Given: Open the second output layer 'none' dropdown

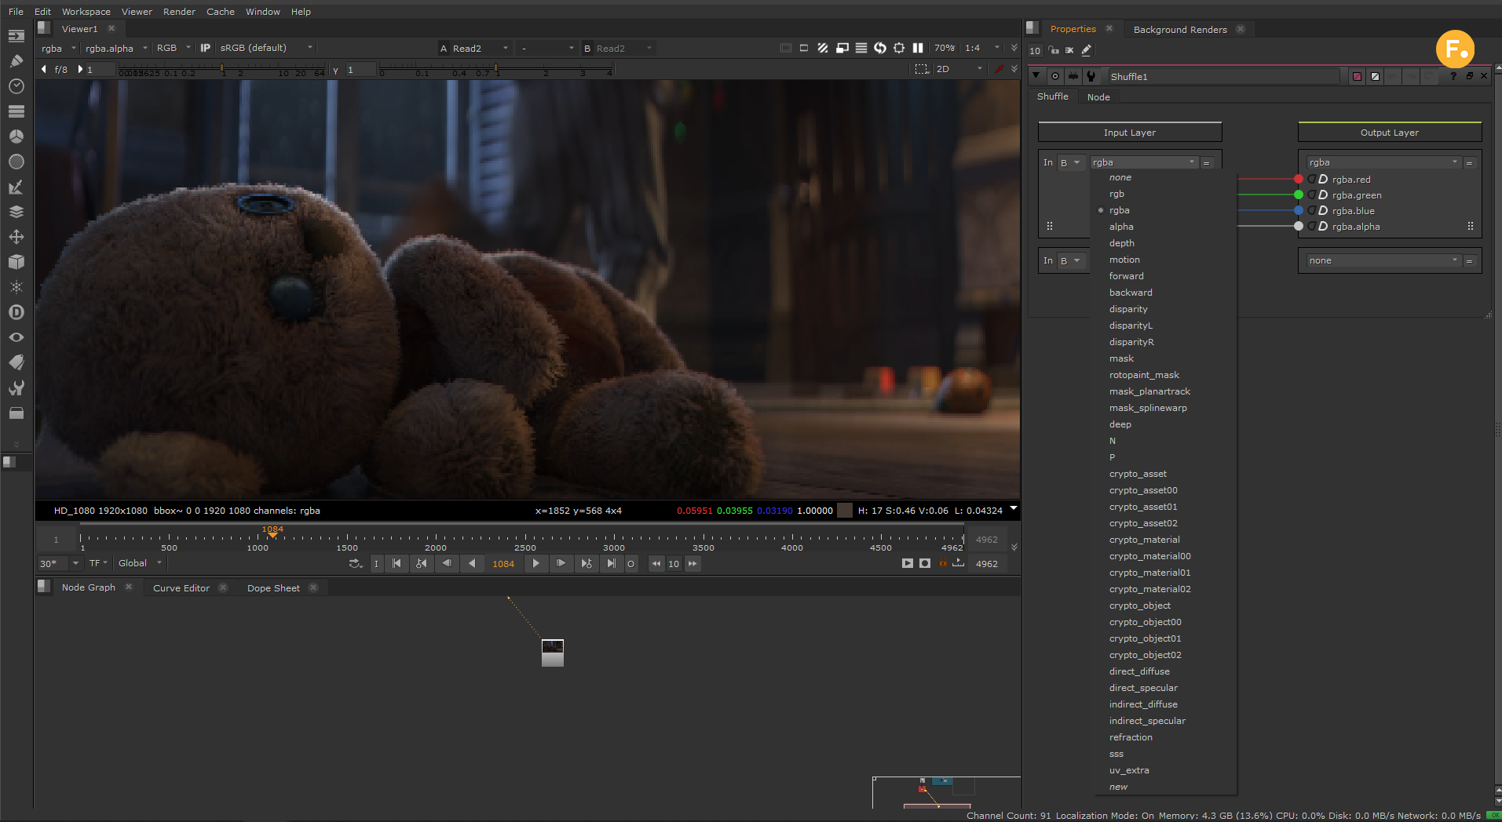Looking at the screenshot, I should [1382, 260].
